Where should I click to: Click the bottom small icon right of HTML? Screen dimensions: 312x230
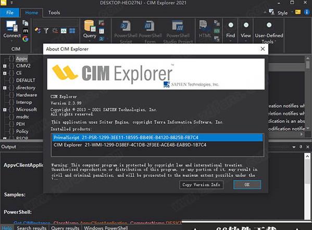217,39
